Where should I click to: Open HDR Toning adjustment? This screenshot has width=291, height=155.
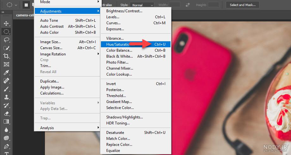[136, 123]
